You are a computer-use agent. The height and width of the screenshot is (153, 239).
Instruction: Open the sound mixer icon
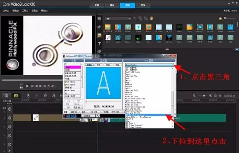click(x=54, y=96)
